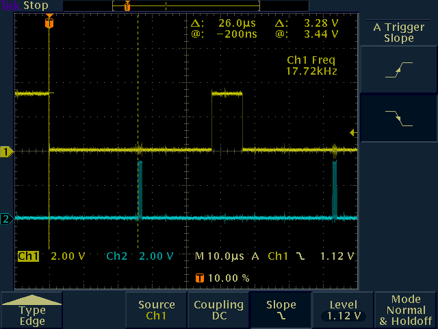438x329 pixels.
Task: Click the dashed yellow vertical cursor line
Action: [138, 84]
